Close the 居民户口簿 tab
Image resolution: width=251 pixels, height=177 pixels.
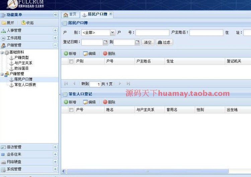pyautogui.click(x=111, y=14)
